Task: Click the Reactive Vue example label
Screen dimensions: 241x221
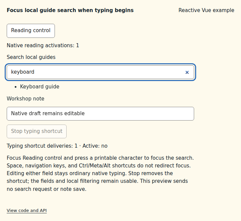Action: [x=206, y=10]
